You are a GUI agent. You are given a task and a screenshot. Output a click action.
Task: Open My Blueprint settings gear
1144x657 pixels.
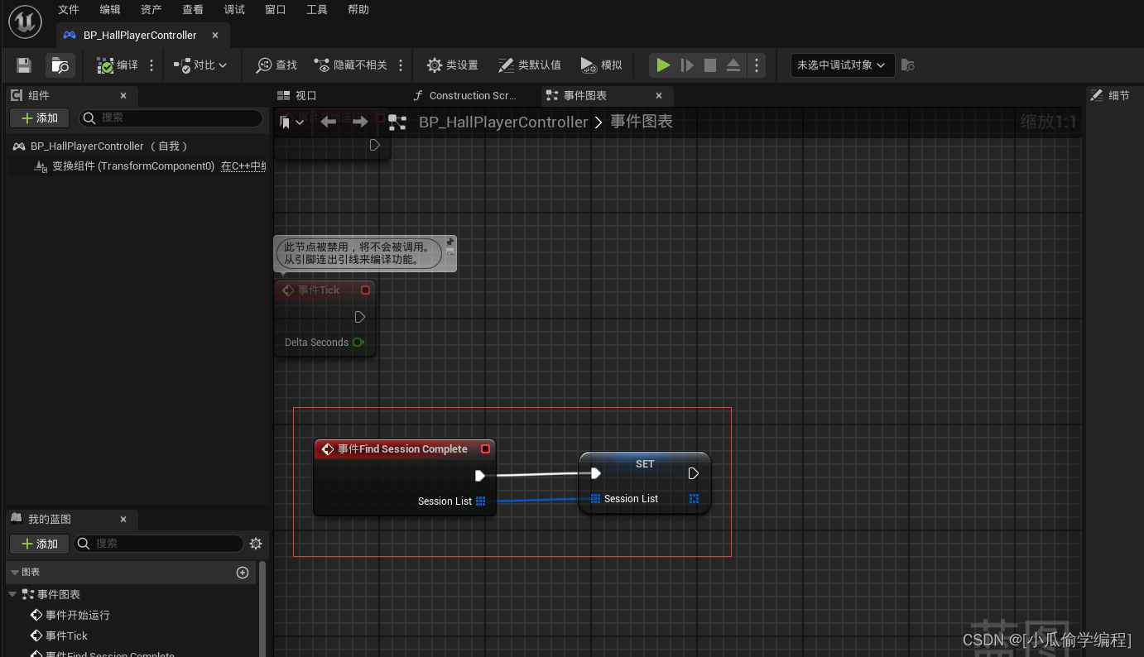click(256, 544)
